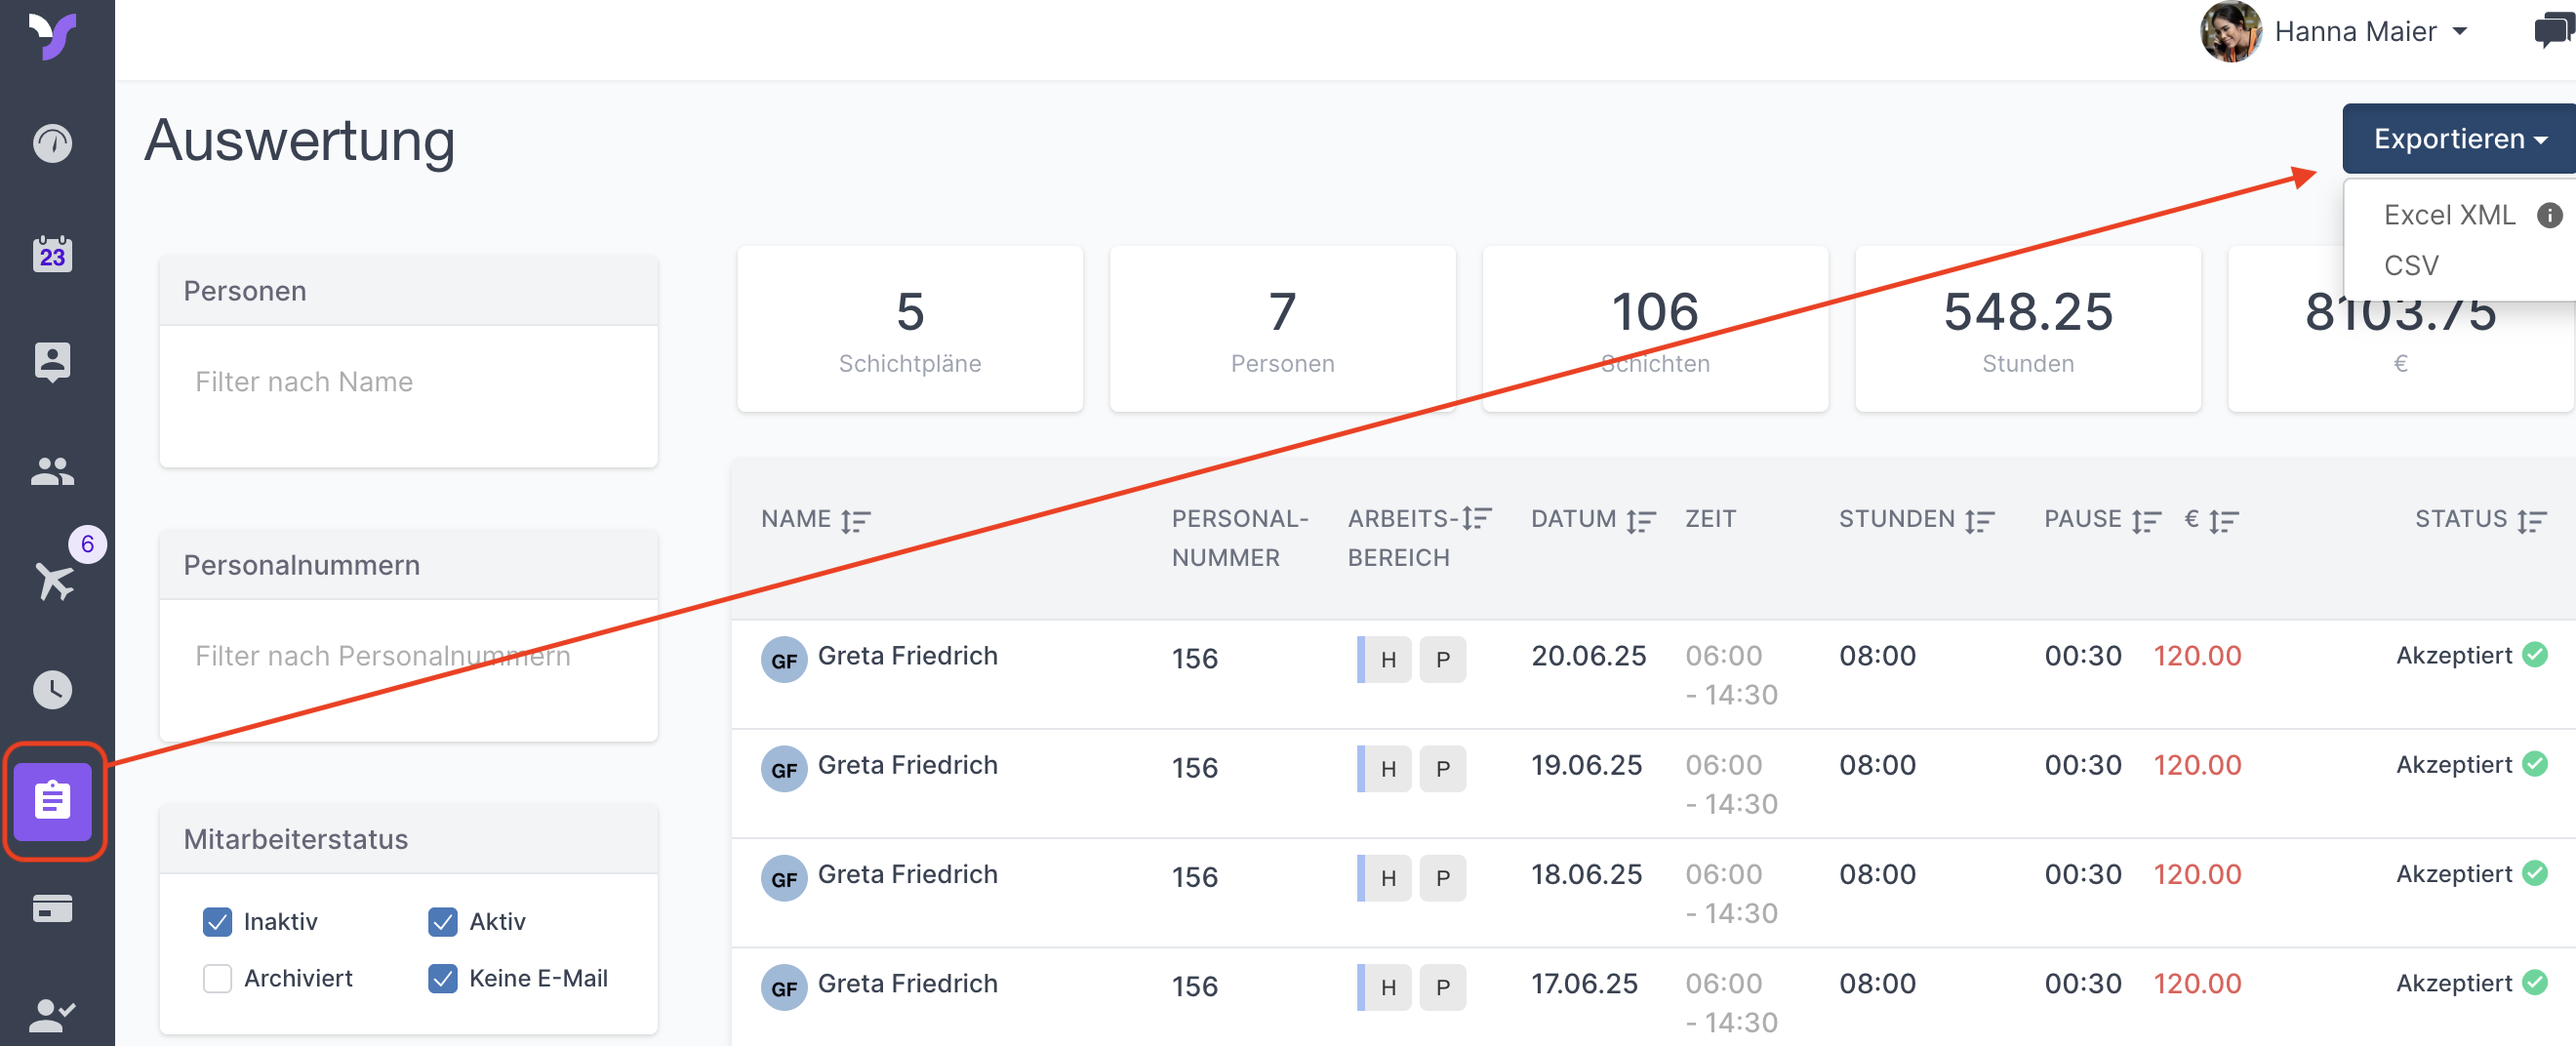Click the Mitarbeiterstatus panel header
2576x1046 pixels.
408,839
